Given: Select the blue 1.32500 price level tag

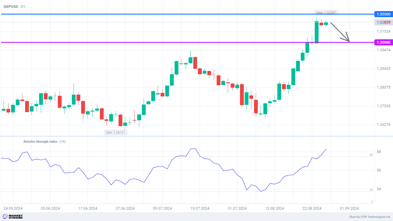Looking at the screenshot, I should (383, 14).
